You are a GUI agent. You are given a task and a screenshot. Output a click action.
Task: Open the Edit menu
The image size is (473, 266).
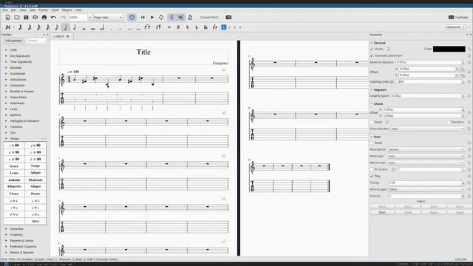coord(14,10)
